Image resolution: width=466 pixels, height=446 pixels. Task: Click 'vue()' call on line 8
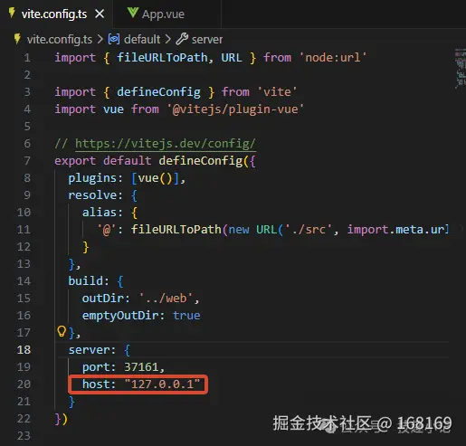click(156, 178)
